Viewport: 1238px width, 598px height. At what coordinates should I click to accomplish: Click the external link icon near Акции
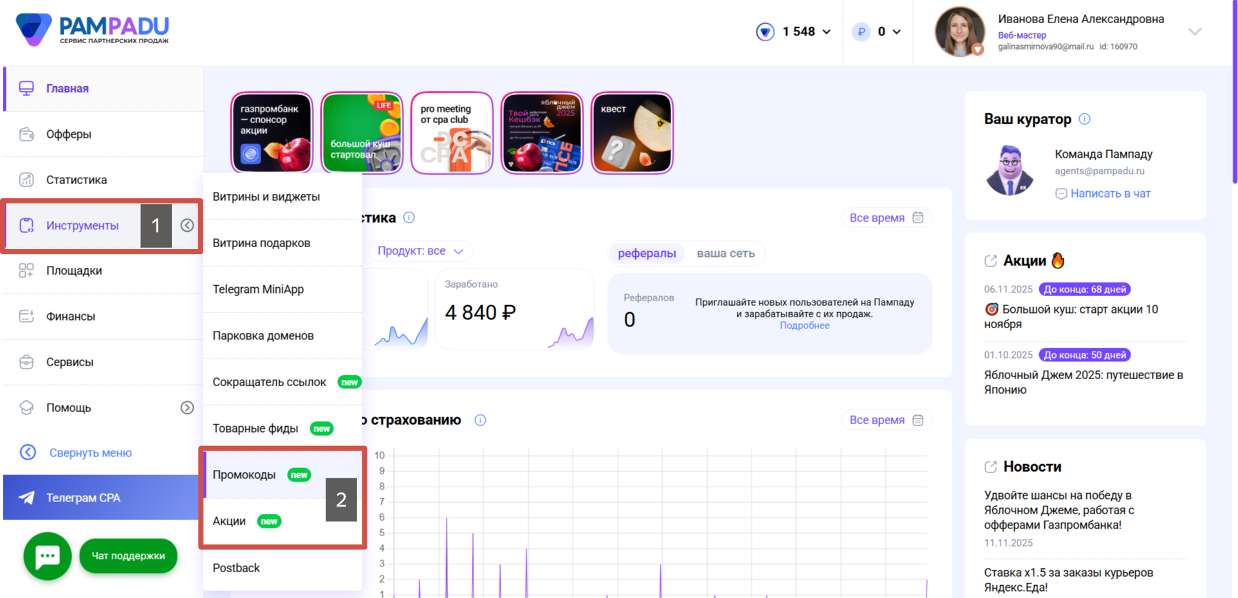pyautogui.click(x=990, y=261)
